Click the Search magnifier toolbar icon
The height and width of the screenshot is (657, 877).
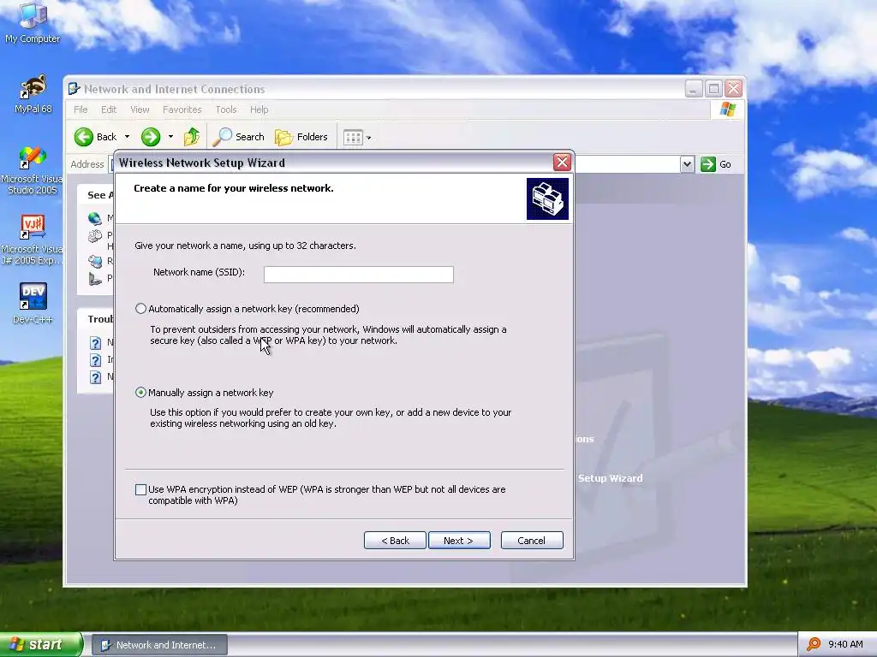[x=224, y=137]
